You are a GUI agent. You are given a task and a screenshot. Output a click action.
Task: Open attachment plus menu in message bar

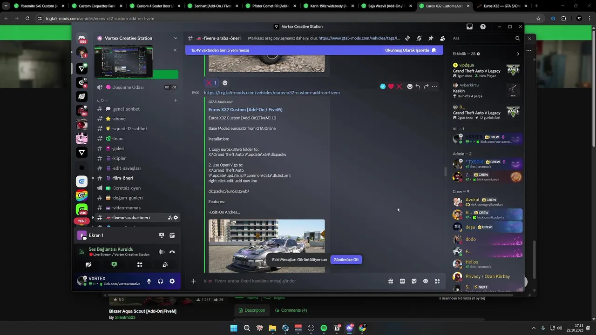coord(194,281)
